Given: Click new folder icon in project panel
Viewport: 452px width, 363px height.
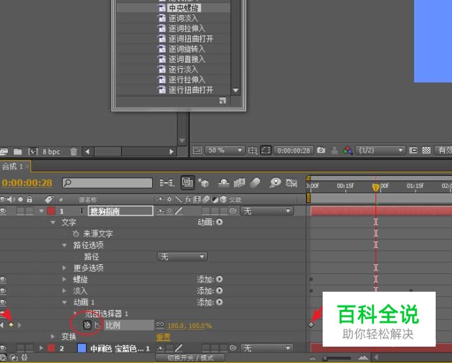Looking at the screenshot, I should click(x=18, y=152).
